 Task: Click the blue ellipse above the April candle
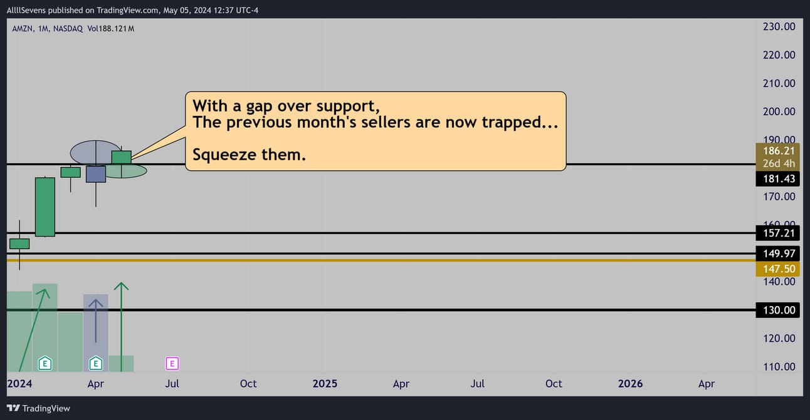click(95, 151)
